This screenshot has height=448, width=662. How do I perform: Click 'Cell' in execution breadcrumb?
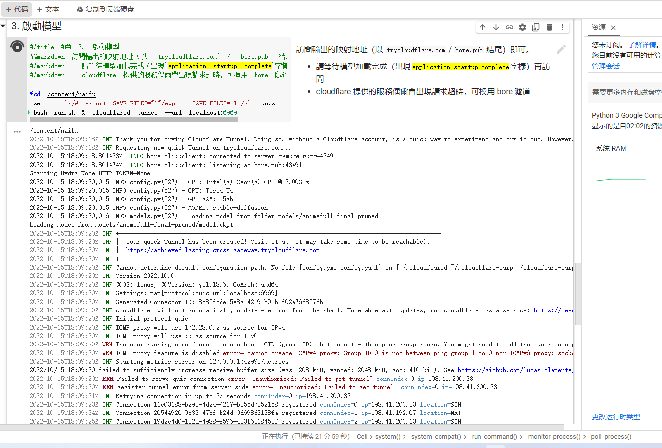362,437
